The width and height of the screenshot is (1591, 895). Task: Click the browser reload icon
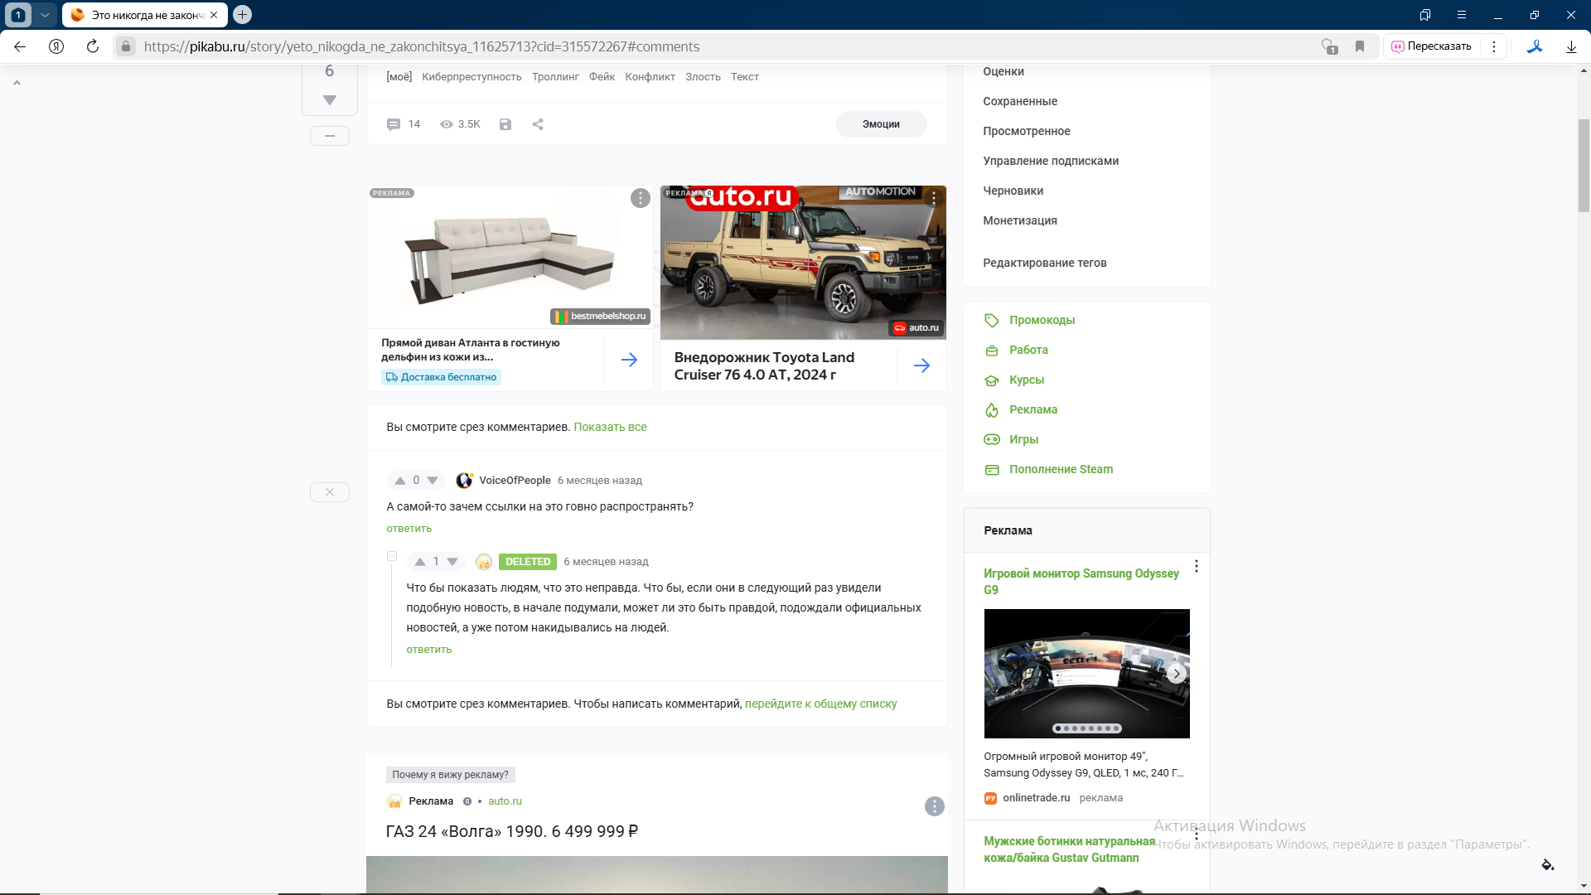pos(93,46)
